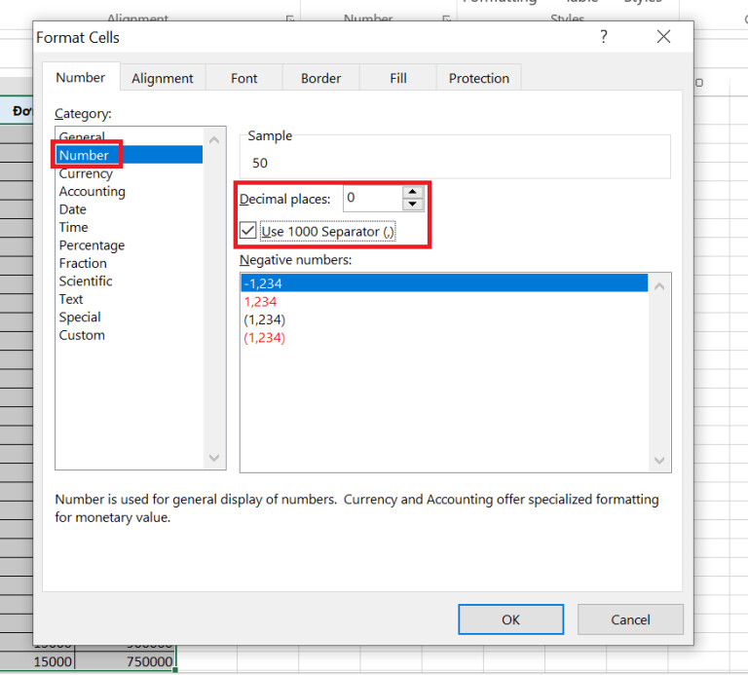Go to the Border tab
This screenshot has width=748, height=675.
[x=321, y=78]
